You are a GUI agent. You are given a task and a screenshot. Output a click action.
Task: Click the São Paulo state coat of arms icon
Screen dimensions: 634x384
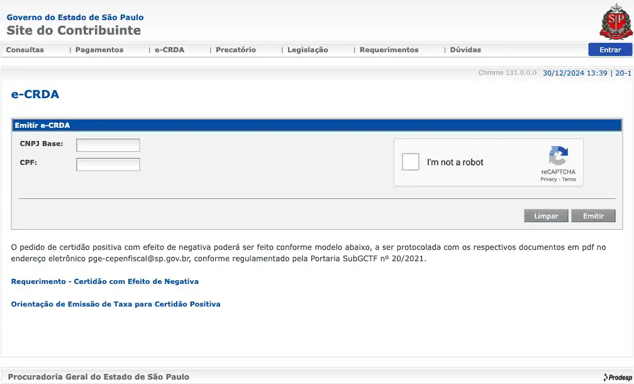615,22
